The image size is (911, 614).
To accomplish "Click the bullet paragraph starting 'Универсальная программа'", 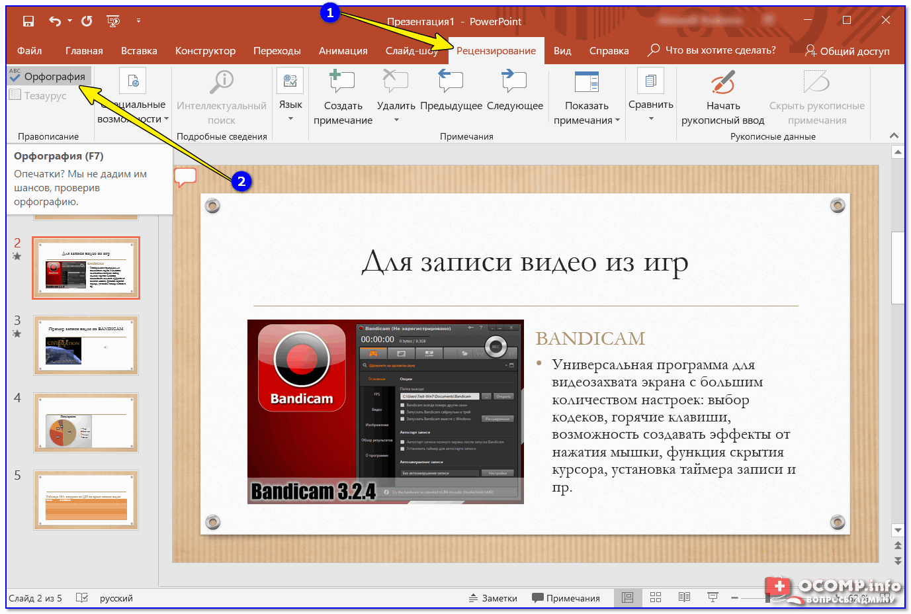I will (673, 426).
